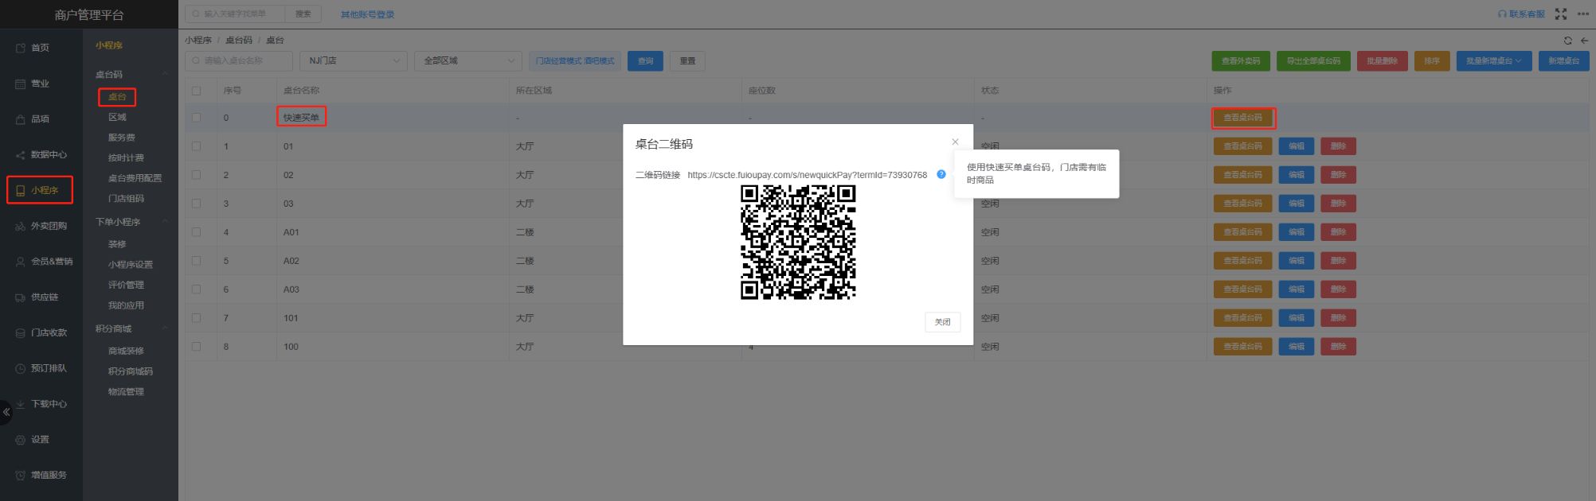Open 小程序设置 submenu item
This screenshot has width=1596, height=501.
pos(131,265)
